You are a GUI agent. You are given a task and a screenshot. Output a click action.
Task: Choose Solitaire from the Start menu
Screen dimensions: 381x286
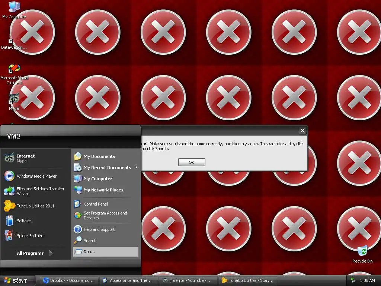coord(35,221)
